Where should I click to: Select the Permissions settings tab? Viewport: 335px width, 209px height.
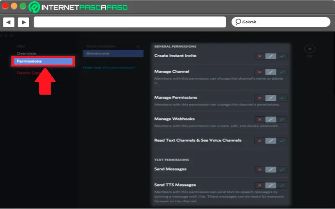[x=43, y=61]
